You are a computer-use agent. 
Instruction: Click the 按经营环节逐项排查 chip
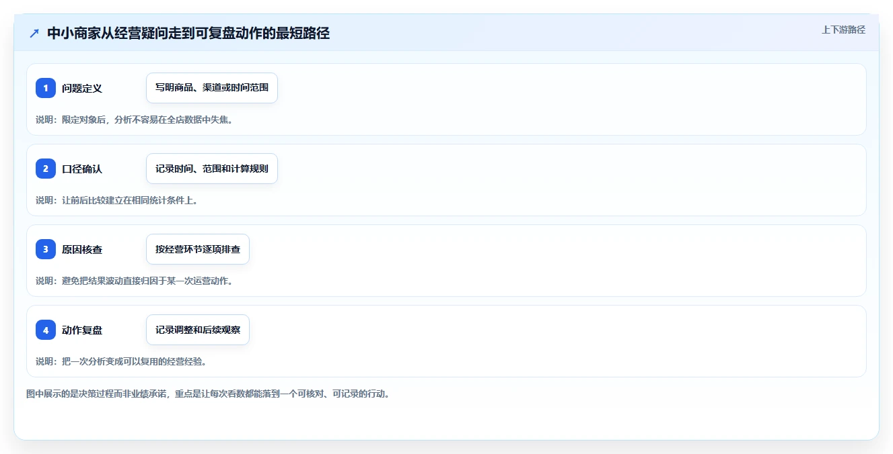point(198,249)
